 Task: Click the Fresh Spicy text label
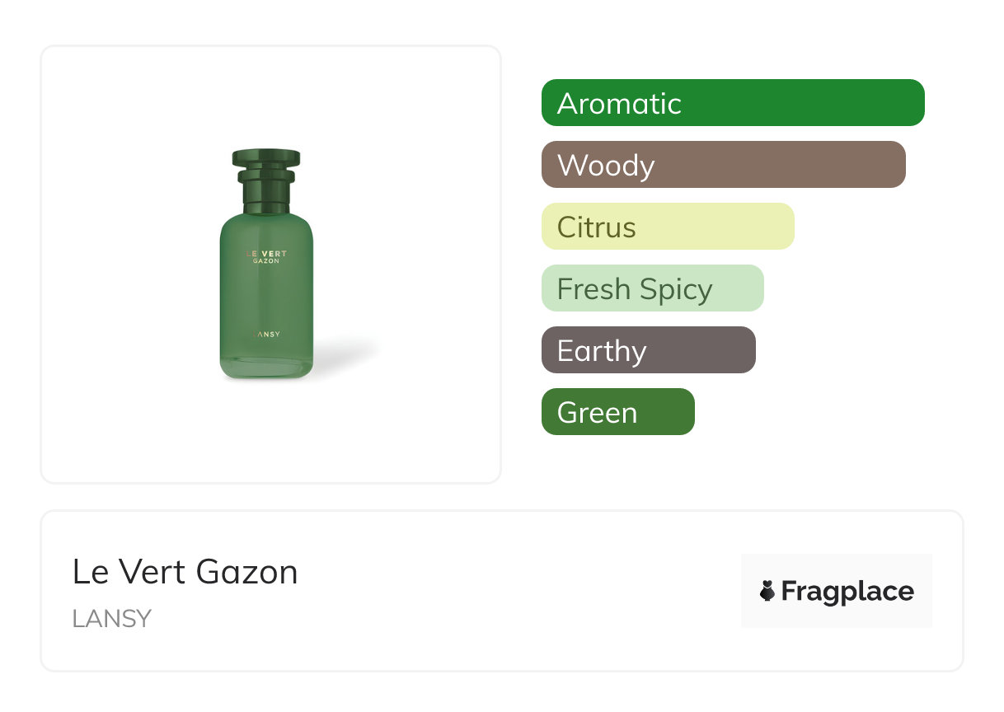(x=635, y=289)
